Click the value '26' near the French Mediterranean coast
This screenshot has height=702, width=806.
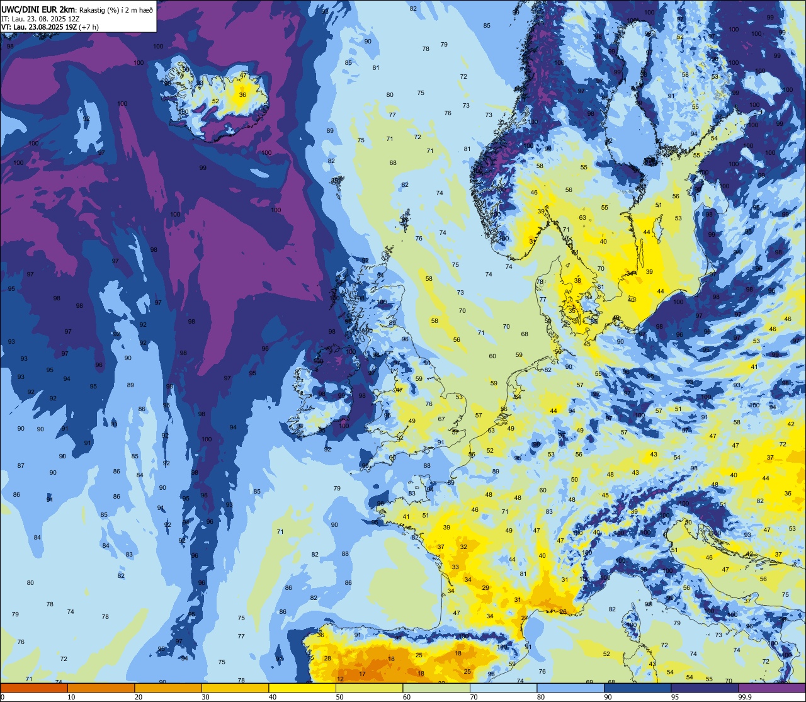click(563, 612)
